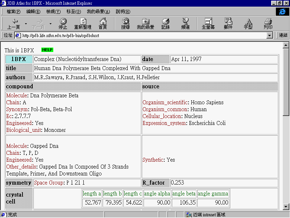Go to Home (首頁) via toolbar icon

tap(103, 24)
